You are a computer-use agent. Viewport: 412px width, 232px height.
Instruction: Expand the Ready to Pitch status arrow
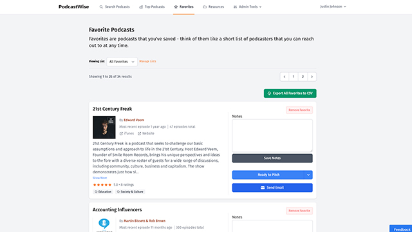[308, 175]
